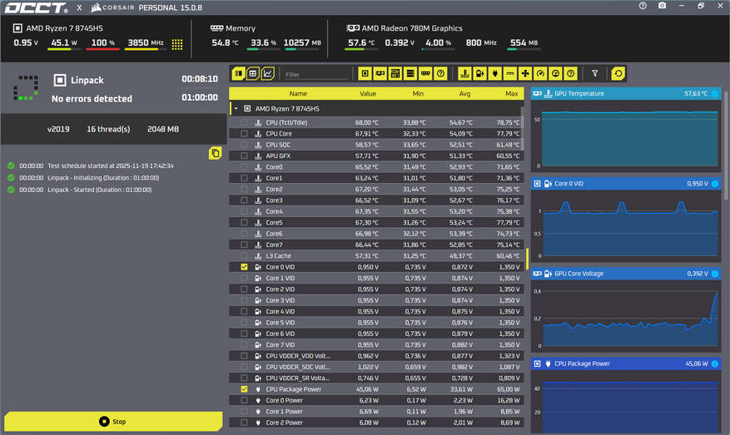Image resolution: width=730 pixels, height=435 pixels.
Task: Toggle the frequency gauge sensor filter
Action: tap(540, 73)
